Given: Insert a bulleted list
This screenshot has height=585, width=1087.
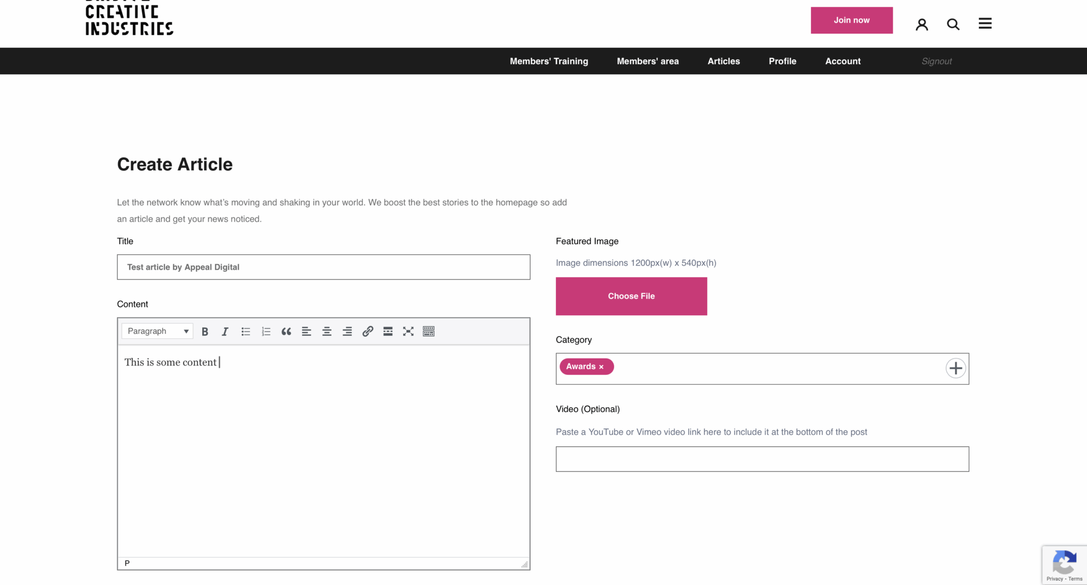Looking at the screenshot, I should [x=245, y=331].
